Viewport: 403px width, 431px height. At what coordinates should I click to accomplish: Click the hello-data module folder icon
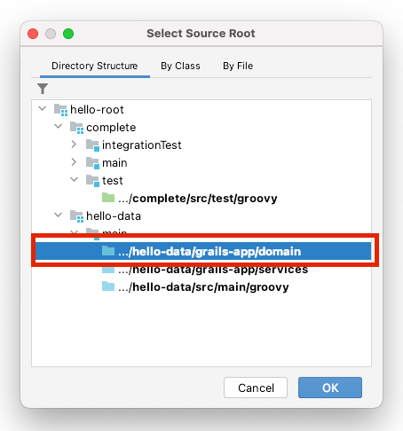pos(76,216)
